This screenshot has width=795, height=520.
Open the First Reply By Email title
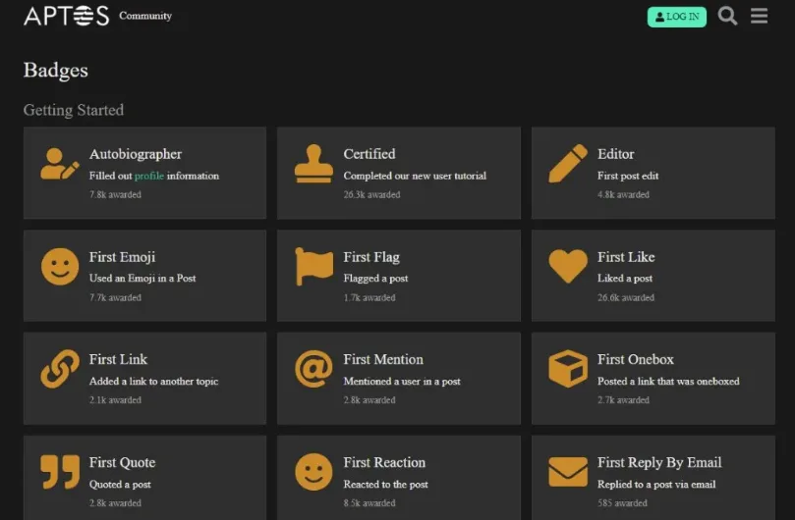pyautogui.click(x=659, y=462)
